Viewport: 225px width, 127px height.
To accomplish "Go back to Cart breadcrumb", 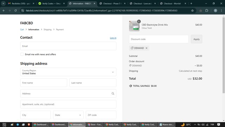I will (22, 30).
